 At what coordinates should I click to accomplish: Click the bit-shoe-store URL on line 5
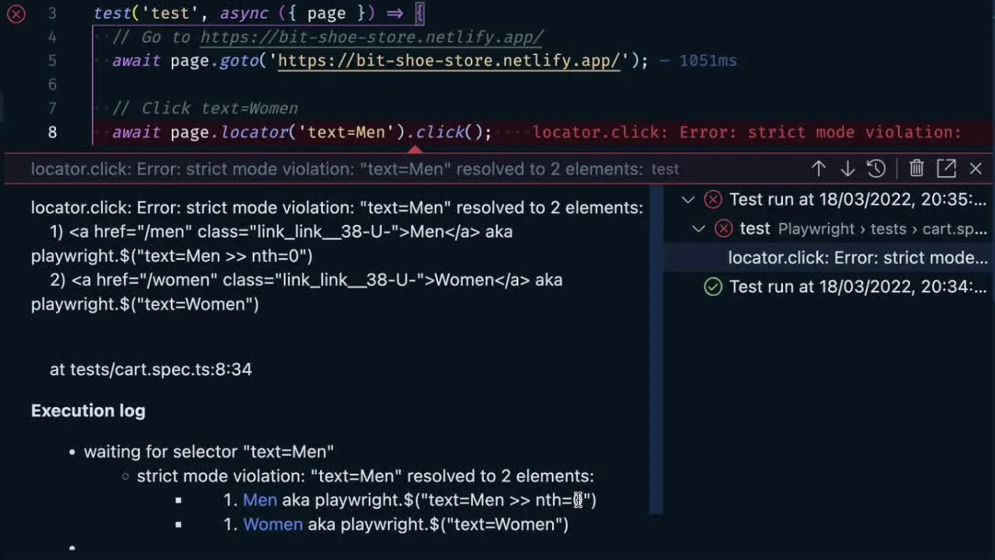[448, 60]
